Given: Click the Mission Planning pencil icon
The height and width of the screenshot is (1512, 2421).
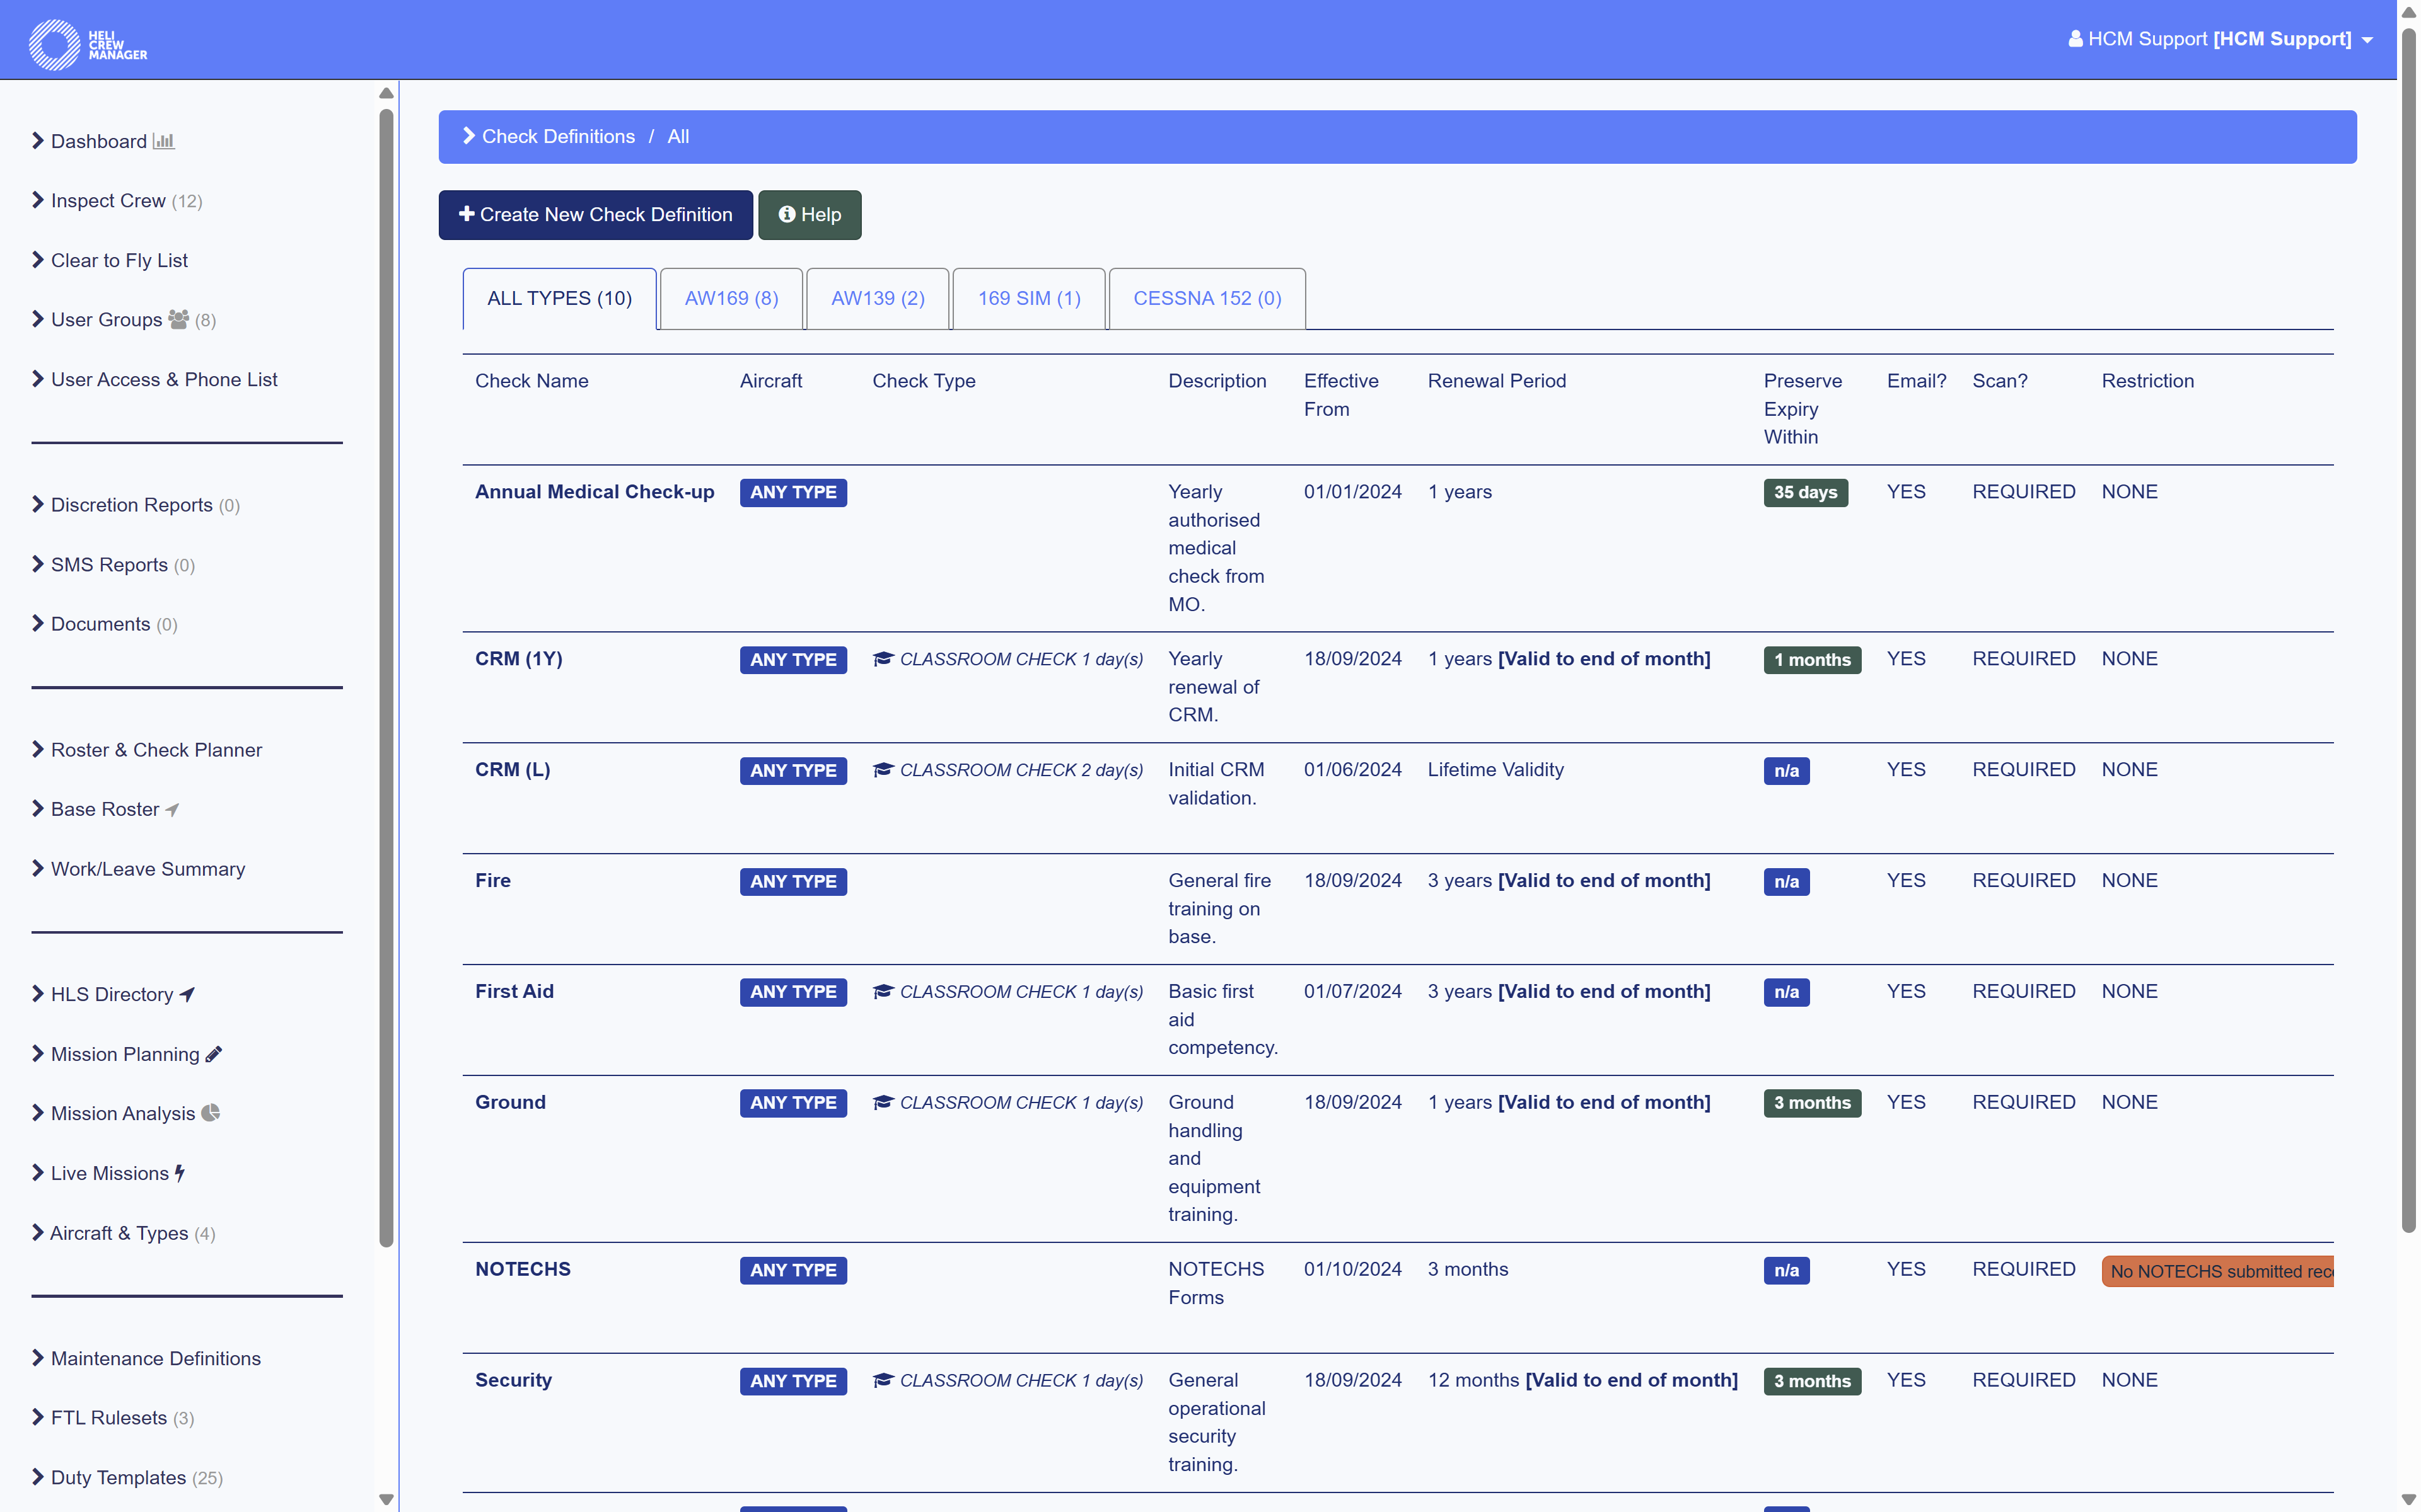Looking at the screenshot, I should (213, 1054).
